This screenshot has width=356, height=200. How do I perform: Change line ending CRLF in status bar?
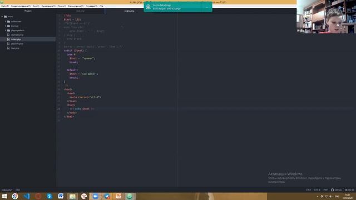pyautogui.click(x=308, y=190)
